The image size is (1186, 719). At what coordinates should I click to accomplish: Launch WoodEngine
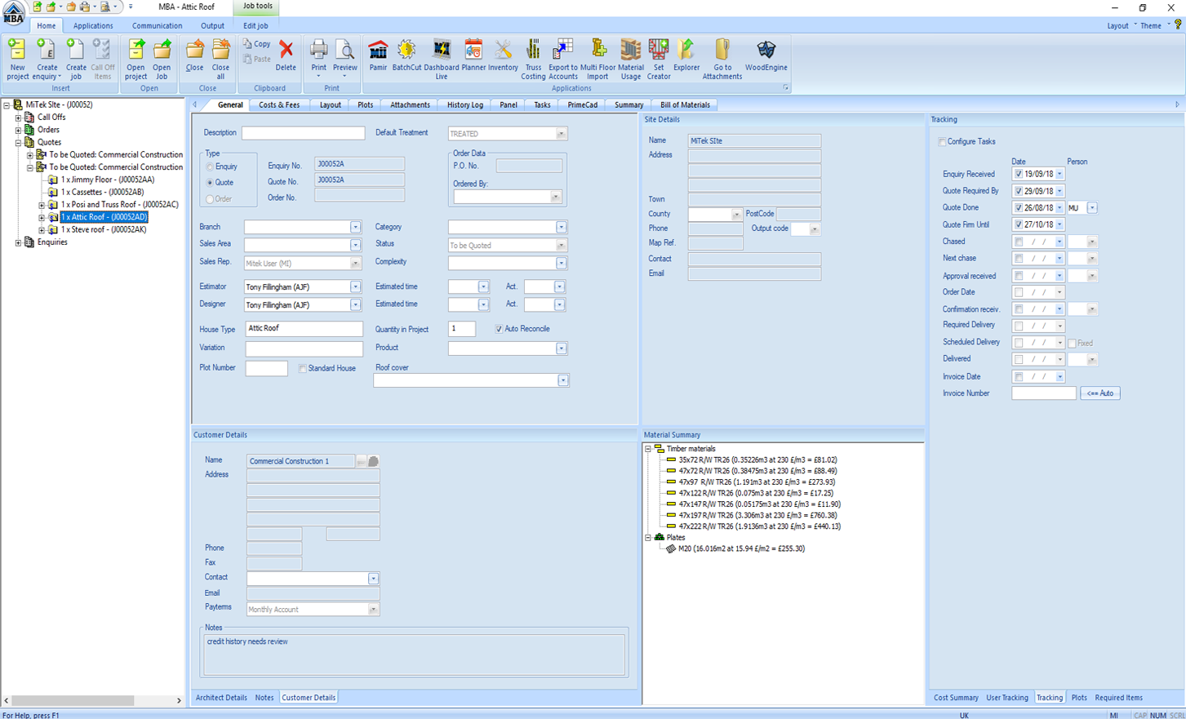click(766, 55)
